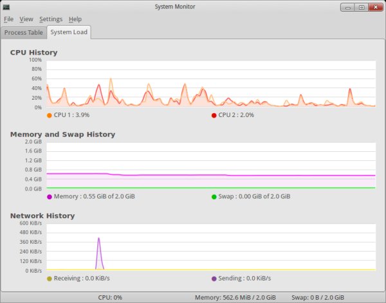Click the purple network sending spike
386x303 pixels.
[99, 253]
